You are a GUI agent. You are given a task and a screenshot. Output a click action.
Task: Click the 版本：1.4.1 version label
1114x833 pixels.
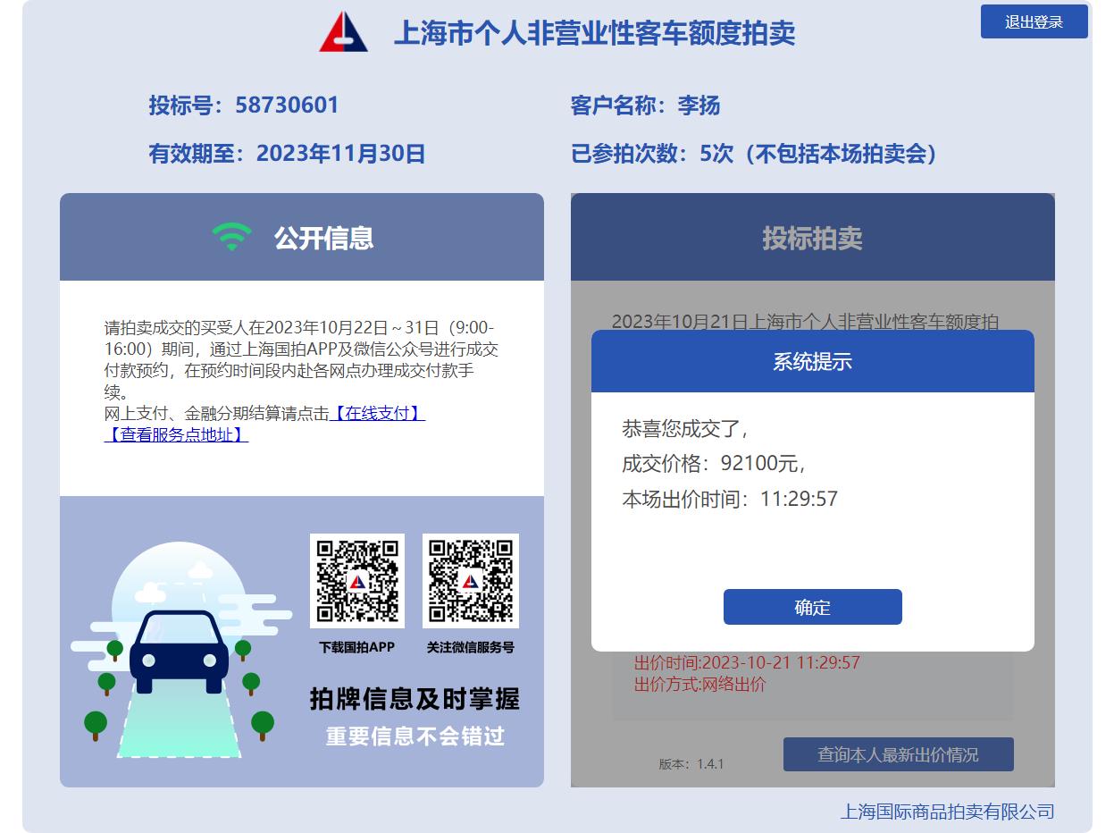(691, 764)
